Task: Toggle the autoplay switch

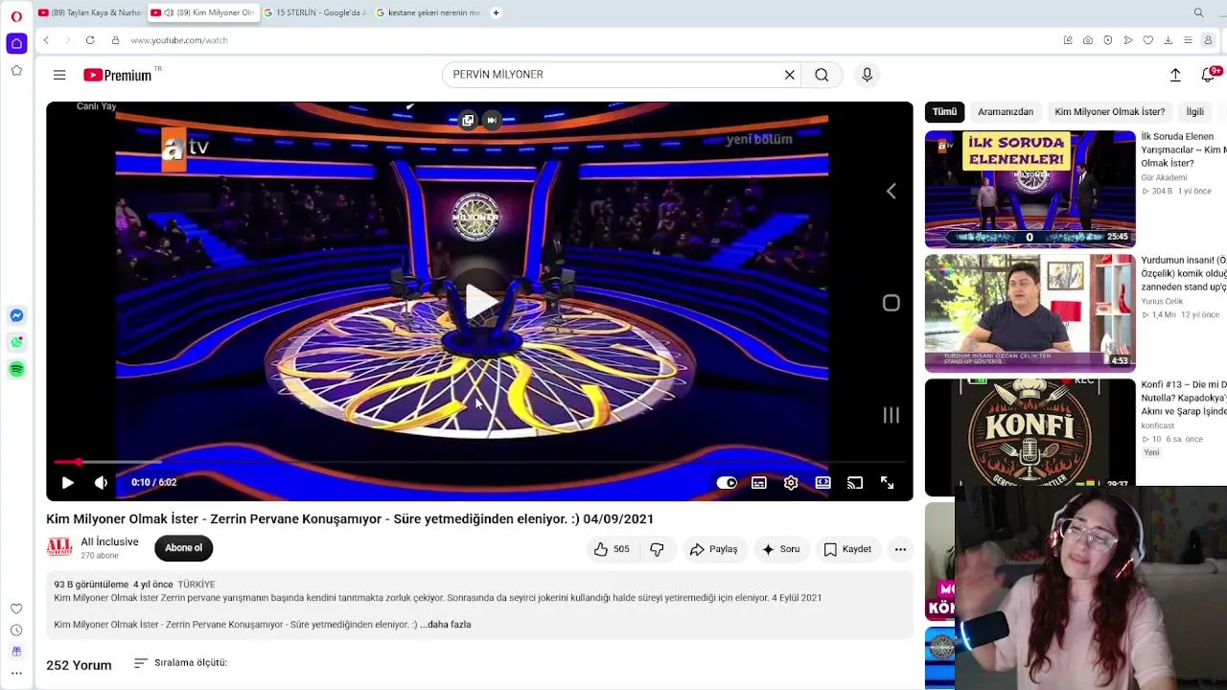Action: 727,483
